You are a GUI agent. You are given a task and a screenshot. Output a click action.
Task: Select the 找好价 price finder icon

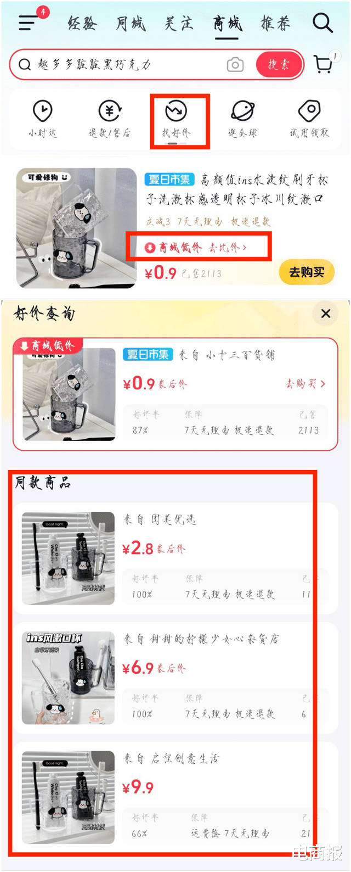coord(176,119)
